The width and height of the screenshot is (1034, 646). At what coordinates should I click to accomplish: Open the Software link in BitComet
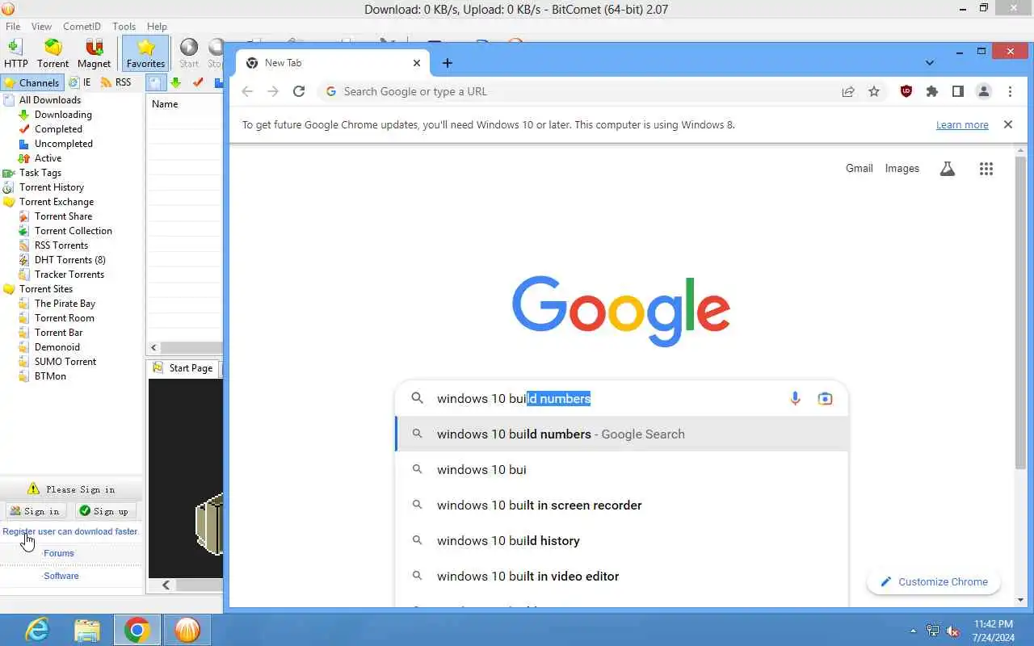(61, 576)
